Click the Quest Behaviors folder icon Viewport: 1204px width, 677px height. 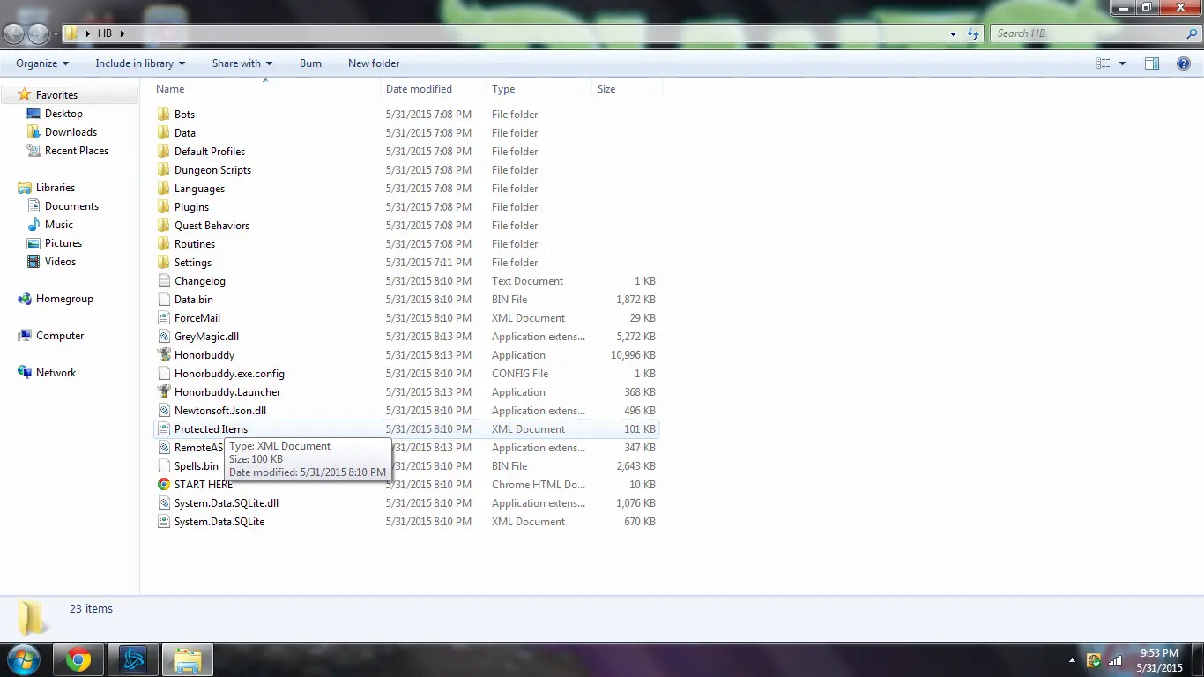tap(163, 226)
